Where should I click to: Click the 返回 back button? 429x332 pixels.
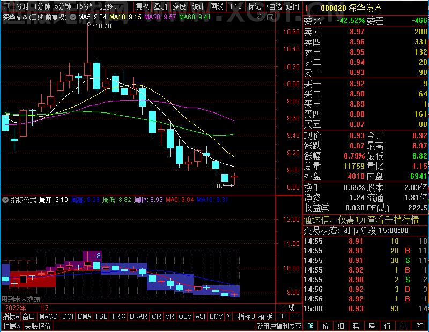pos(292,6)
